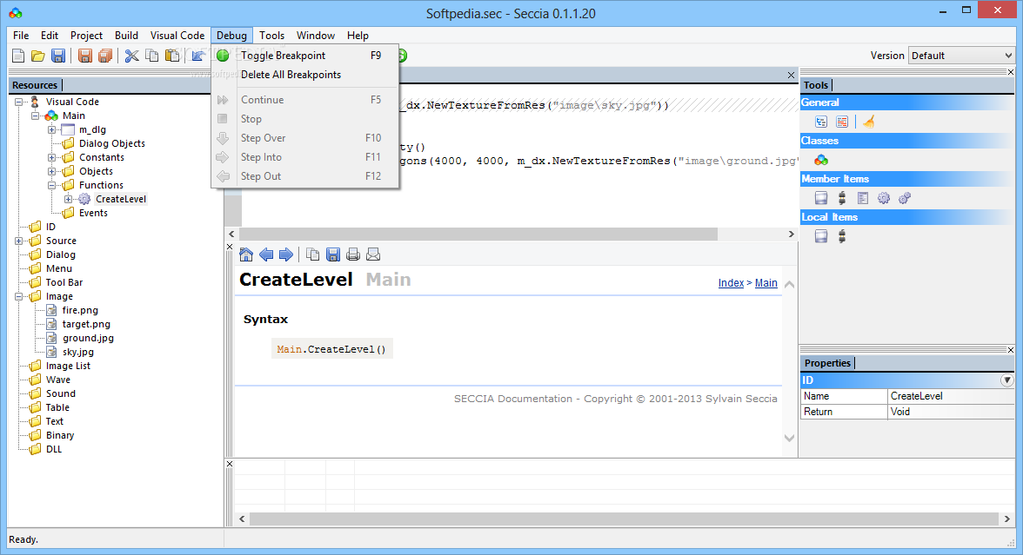This screenshot has height=555, width=1023.
Task: Click help pane scroll down arrow
Action: [x=790, y=438]
